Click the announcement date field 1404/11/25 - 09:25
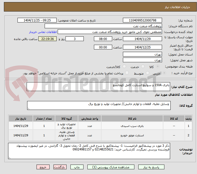The image size is (197, 174). [37, 20]
